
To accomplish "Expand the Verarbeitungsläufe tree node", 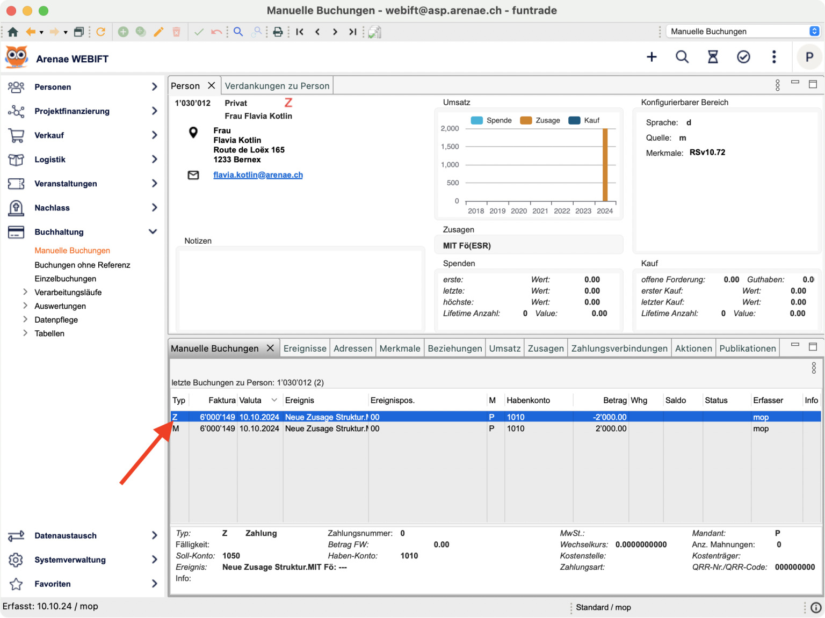I will coord(25,292).
